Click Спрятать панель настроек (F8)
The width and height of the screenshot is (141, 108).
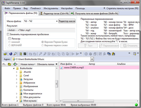tap(121, 8)
